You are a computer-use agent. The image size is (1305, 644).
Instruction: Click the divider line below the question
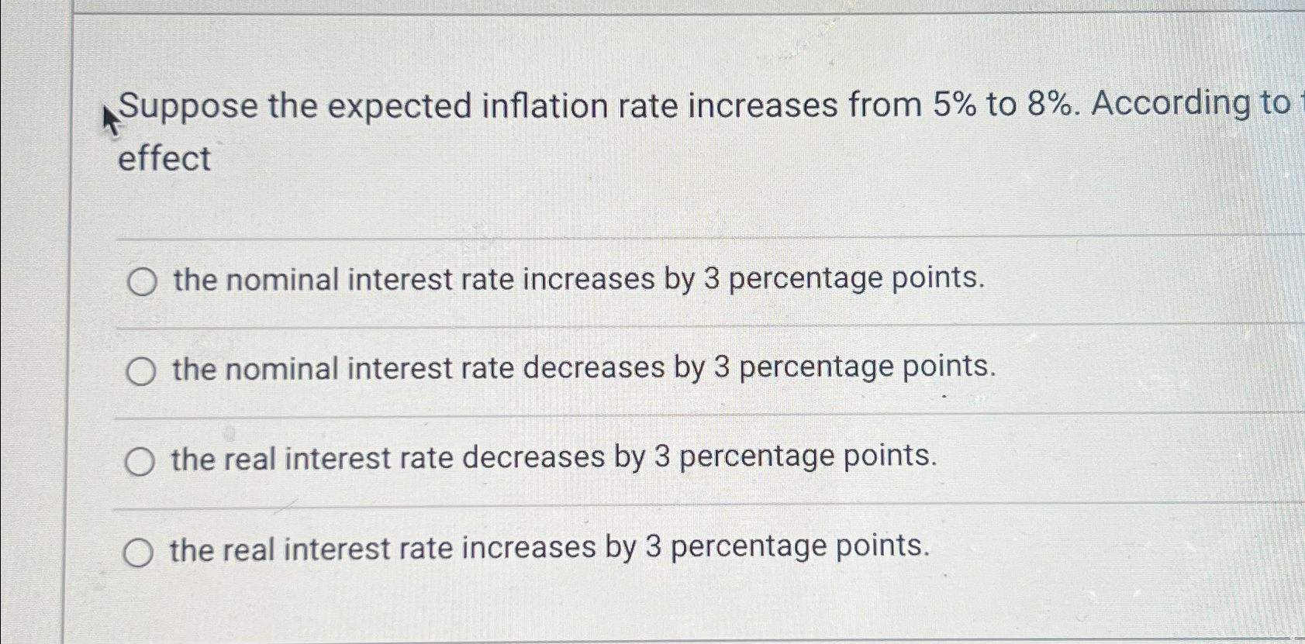[620, 238]
